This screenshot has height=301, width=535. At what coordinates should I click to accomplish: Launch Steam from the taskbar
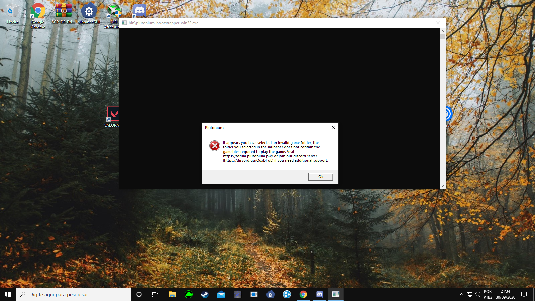point(205,294)
